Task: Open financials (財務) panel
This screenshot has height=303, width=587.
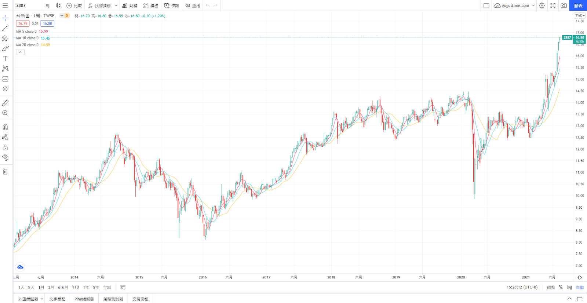Action: click(130, 6)
